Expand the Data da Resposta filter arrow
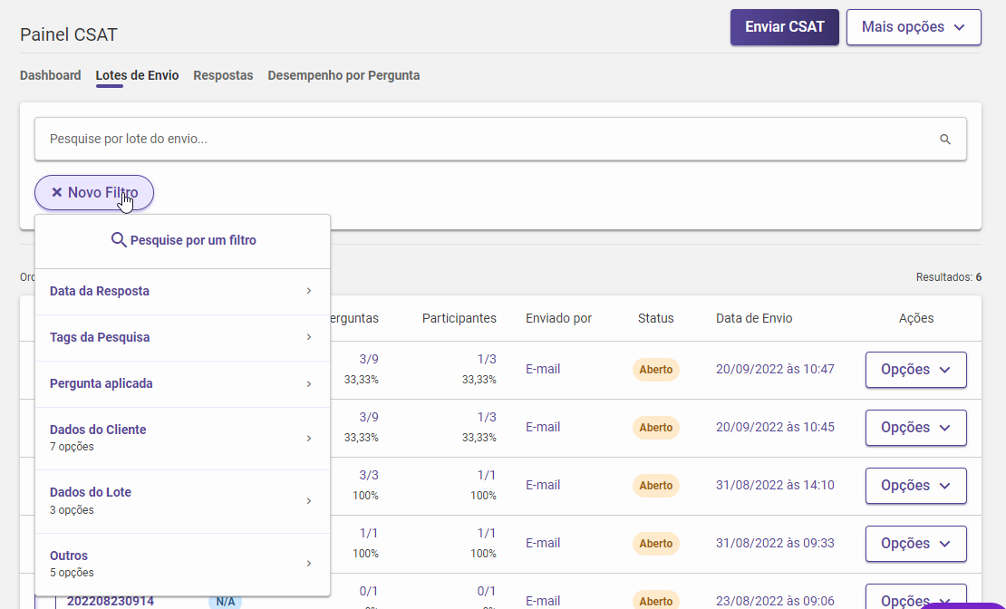 point(308,291)
